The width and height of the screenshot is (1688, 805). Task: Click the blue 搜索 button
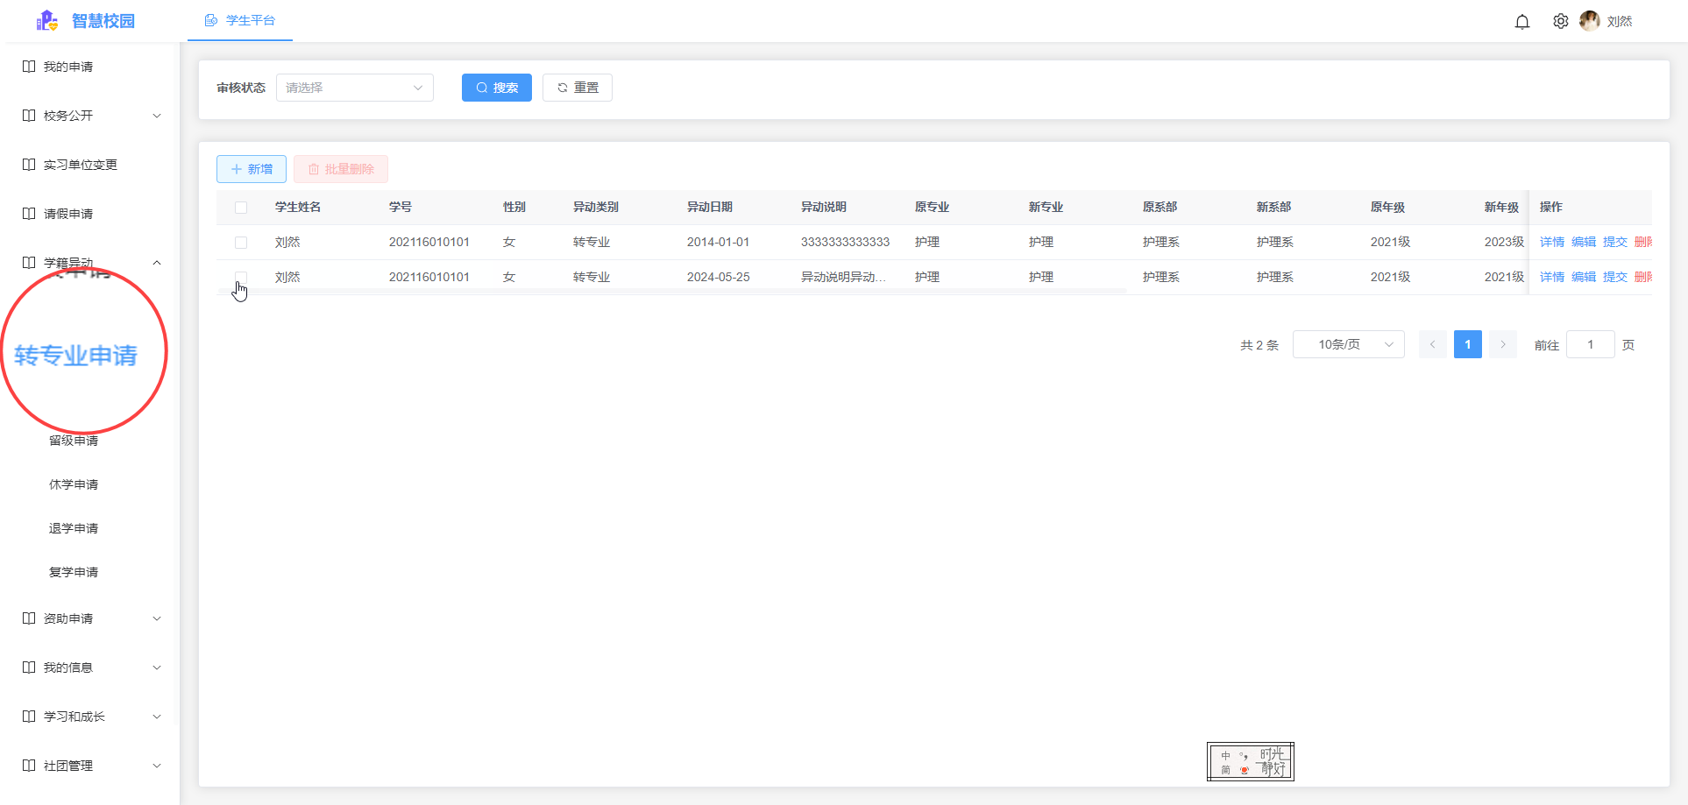(x=496, y=88)
